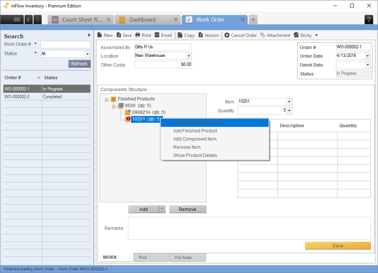Open the Item dropdown arrow
Screen dimensions: 378x273
coord(289,102)
